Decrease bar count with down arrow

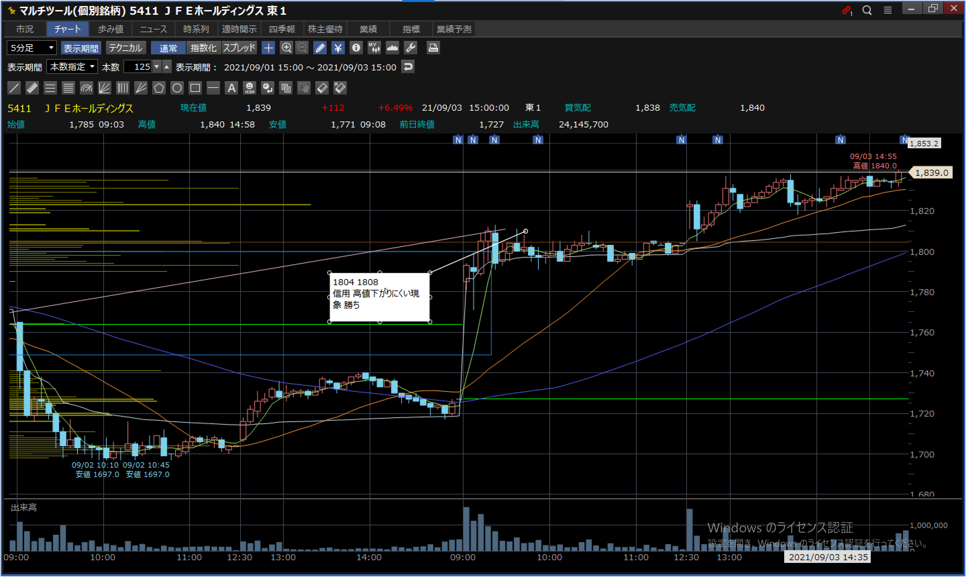157,67
